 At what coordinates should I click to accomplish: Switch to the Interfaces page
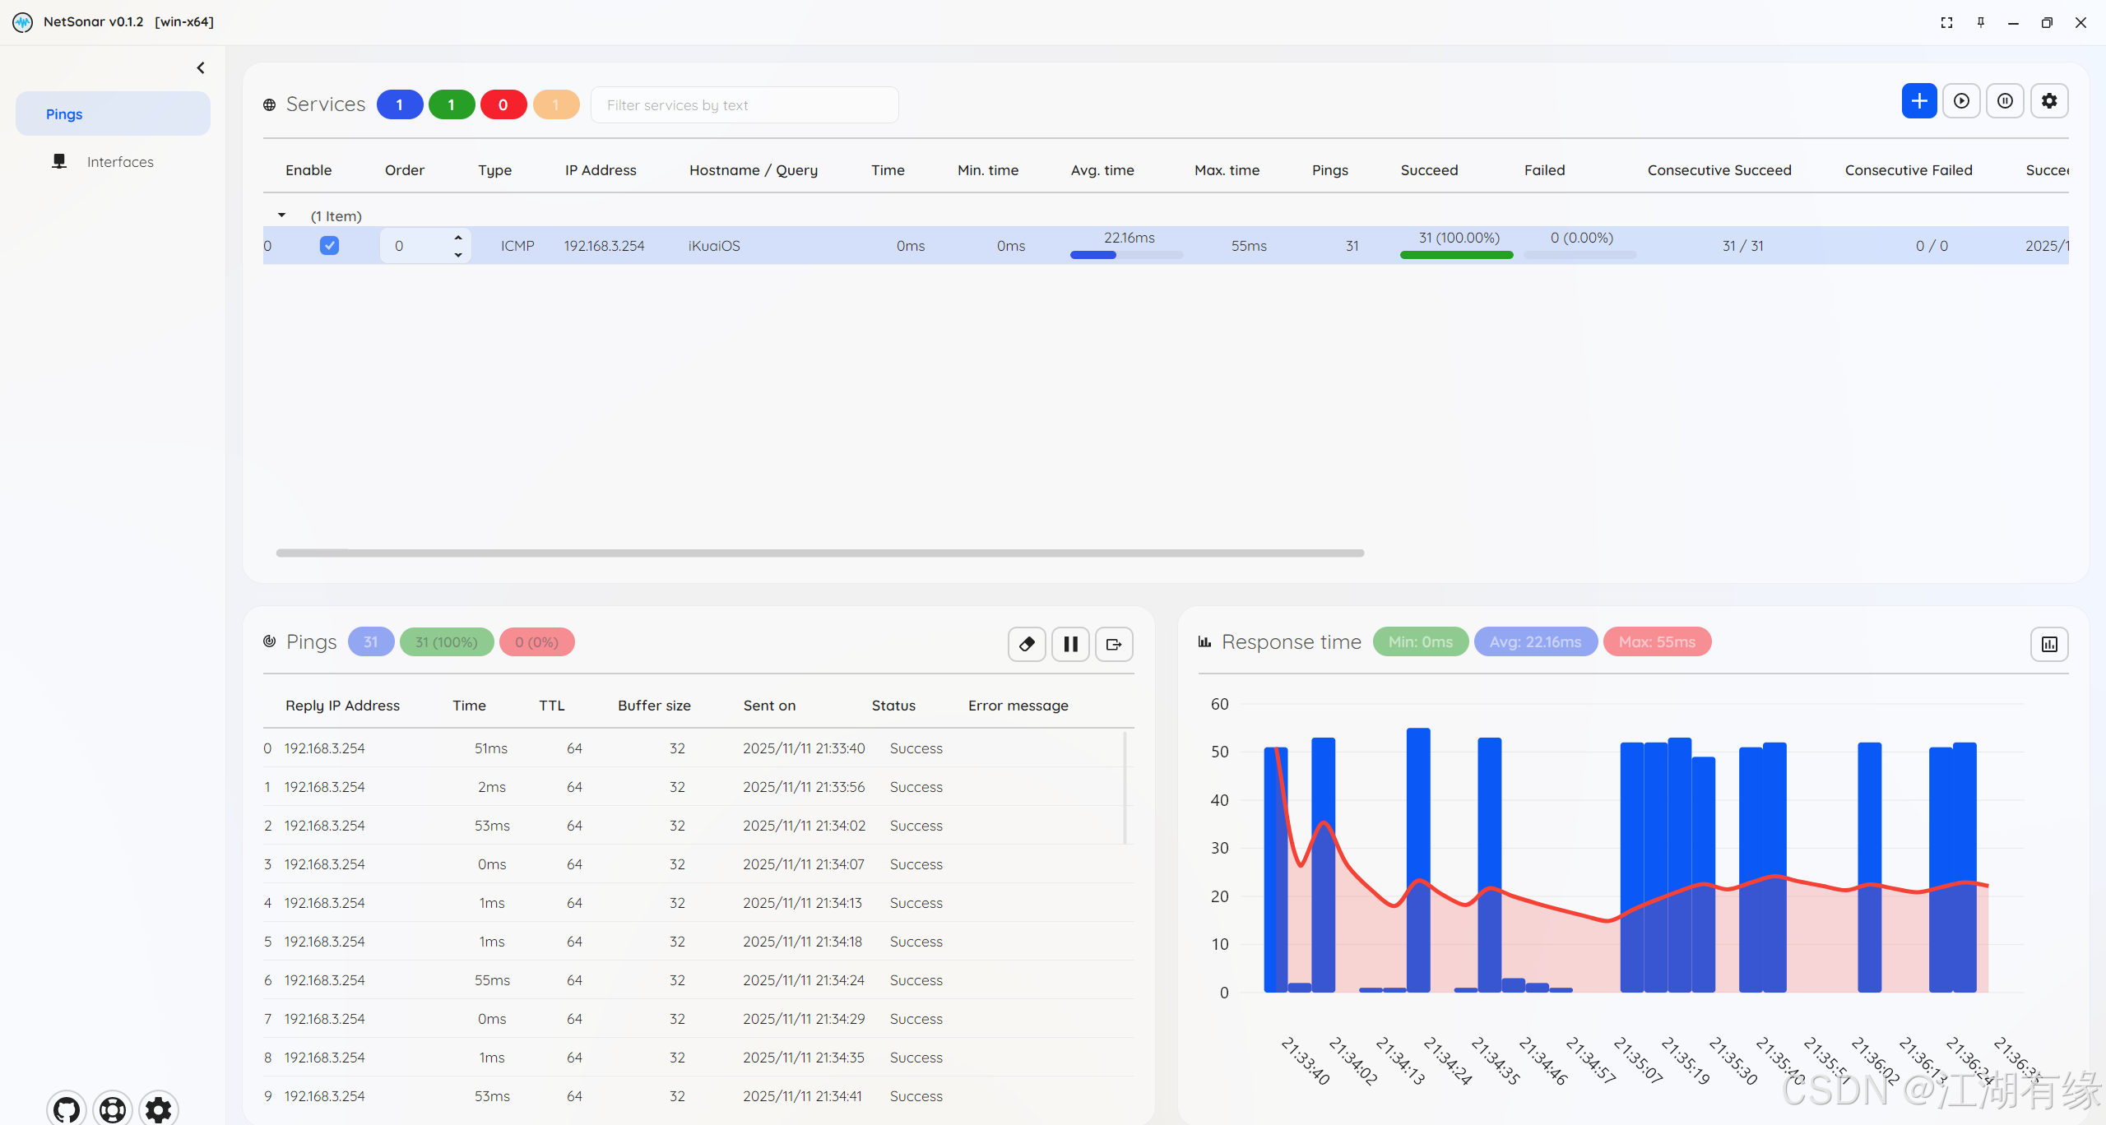120,162
